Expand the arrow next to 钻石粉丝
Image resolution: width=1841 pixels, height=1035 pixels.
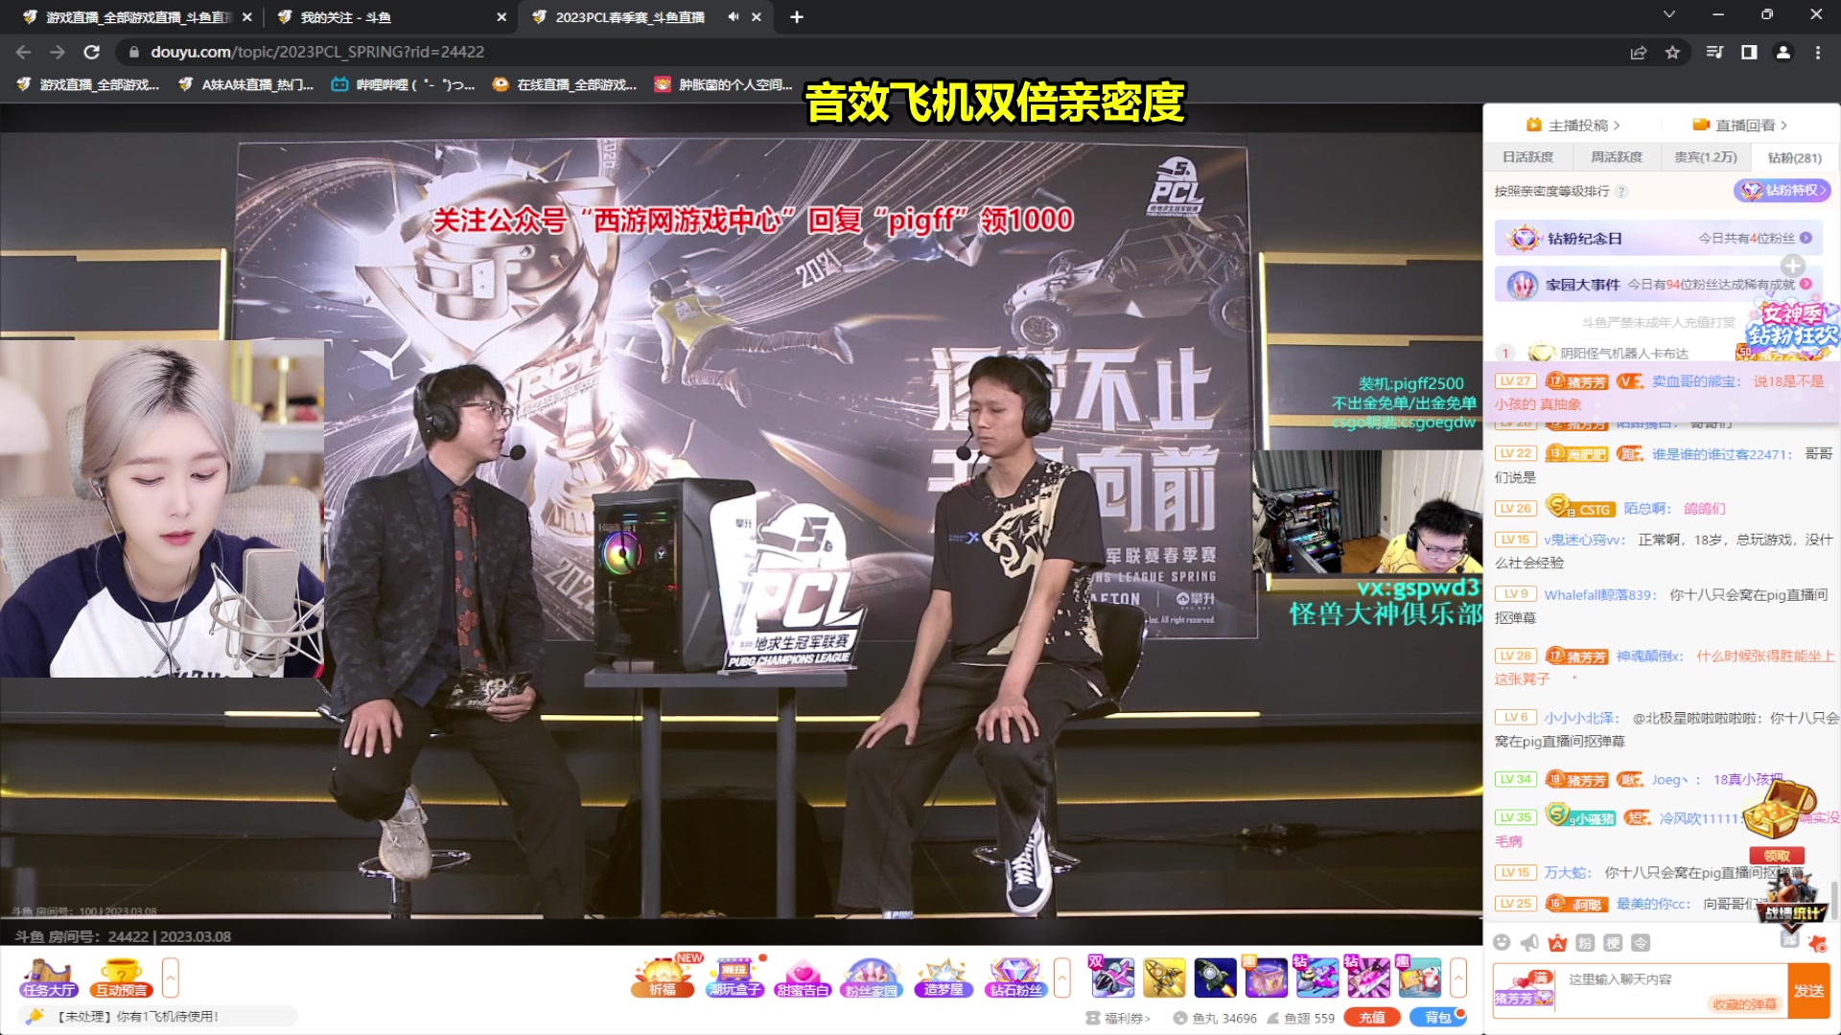point(1062,978)
